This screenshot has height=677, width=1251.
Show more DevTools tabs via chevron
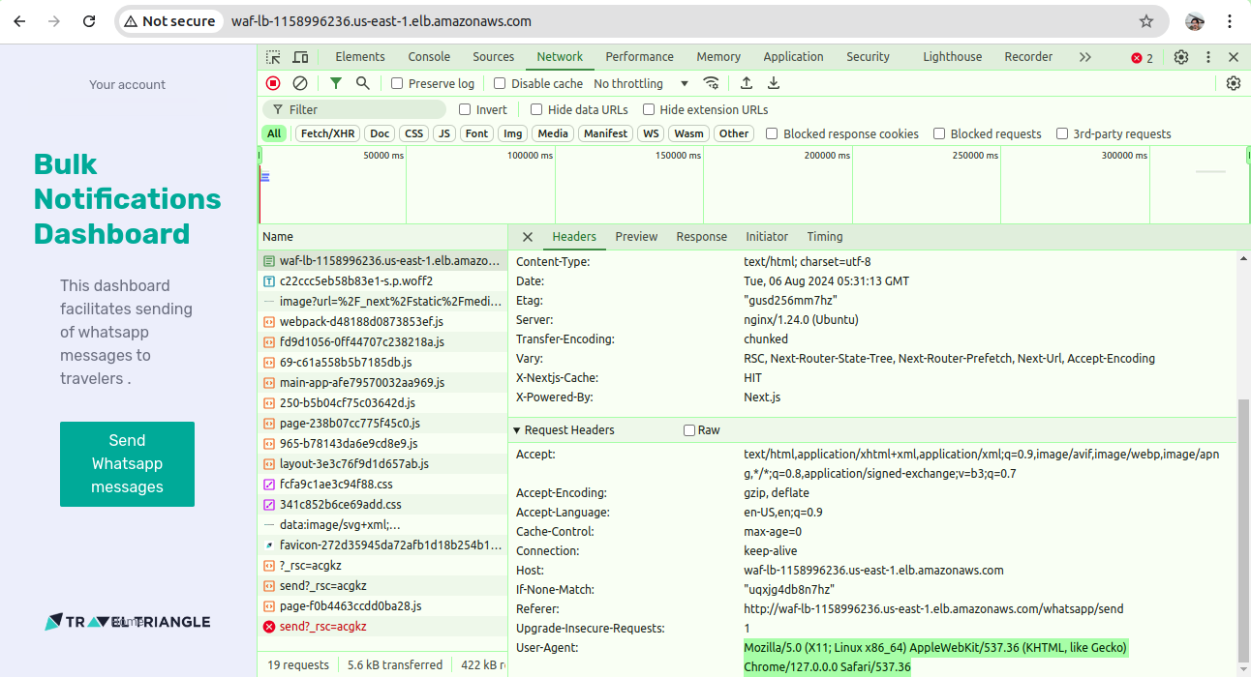click(1084, 57)
